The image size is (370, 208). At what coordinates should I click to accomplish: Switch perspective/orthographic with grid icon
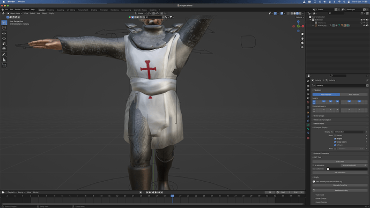[302, 47]
